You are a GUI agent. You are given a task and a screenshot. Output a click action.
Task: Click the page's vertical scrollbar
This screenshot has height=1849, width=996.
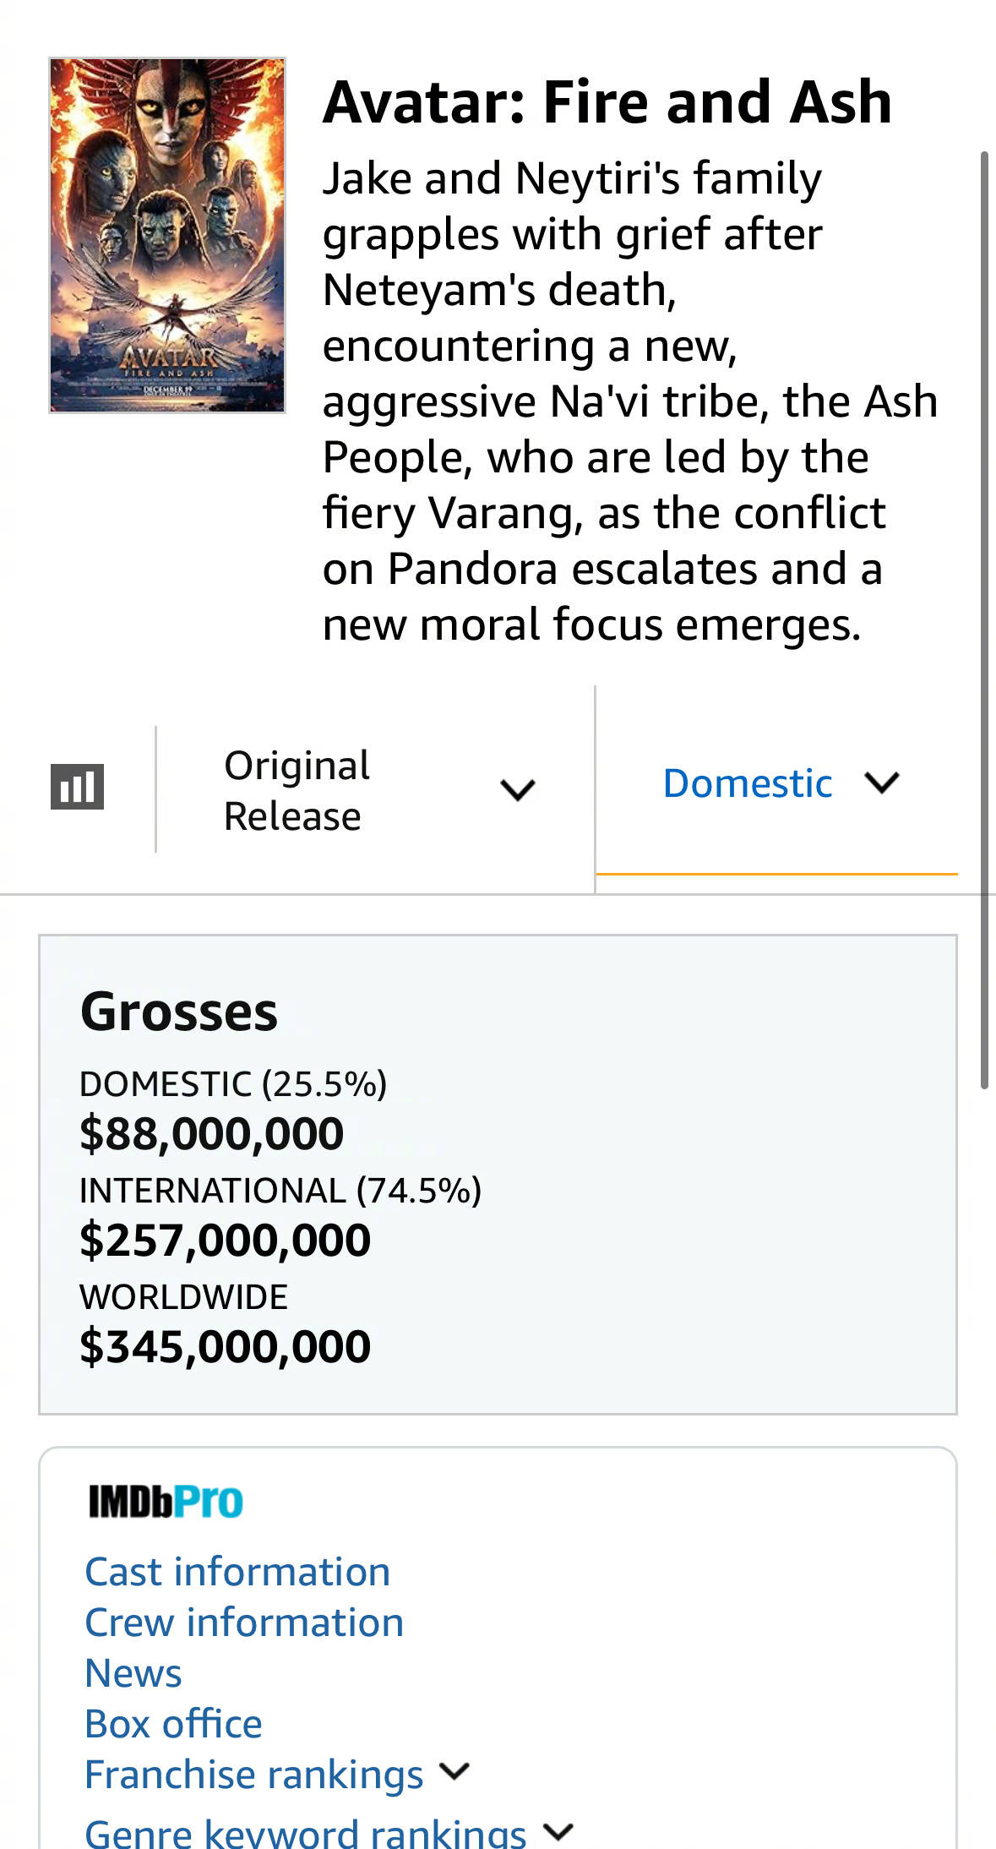984,620
